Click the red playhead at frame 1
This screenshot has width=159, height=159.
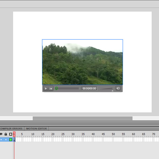14,134
